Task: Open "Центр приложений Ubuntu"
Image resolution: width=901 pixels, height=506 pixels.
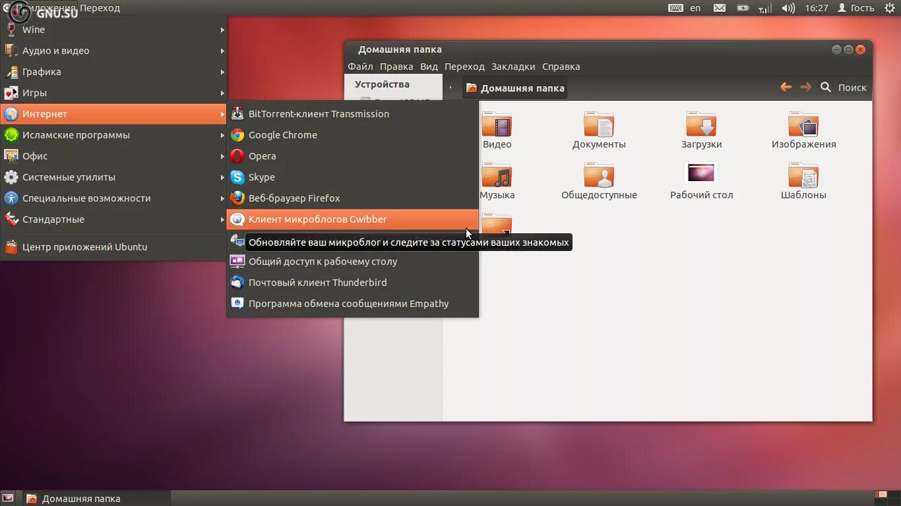Action: (113, 247)
